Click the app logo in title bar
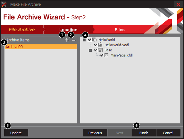This screenshot has width=184, height=139. 4,4
